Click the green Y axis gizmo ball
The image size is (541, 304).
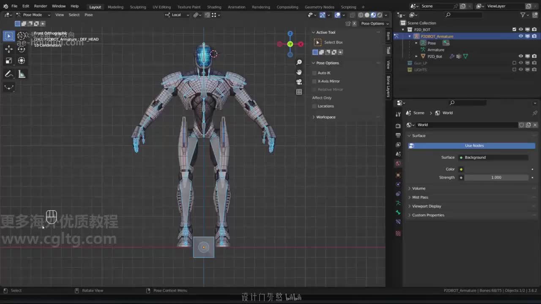[x=290, y=44]
